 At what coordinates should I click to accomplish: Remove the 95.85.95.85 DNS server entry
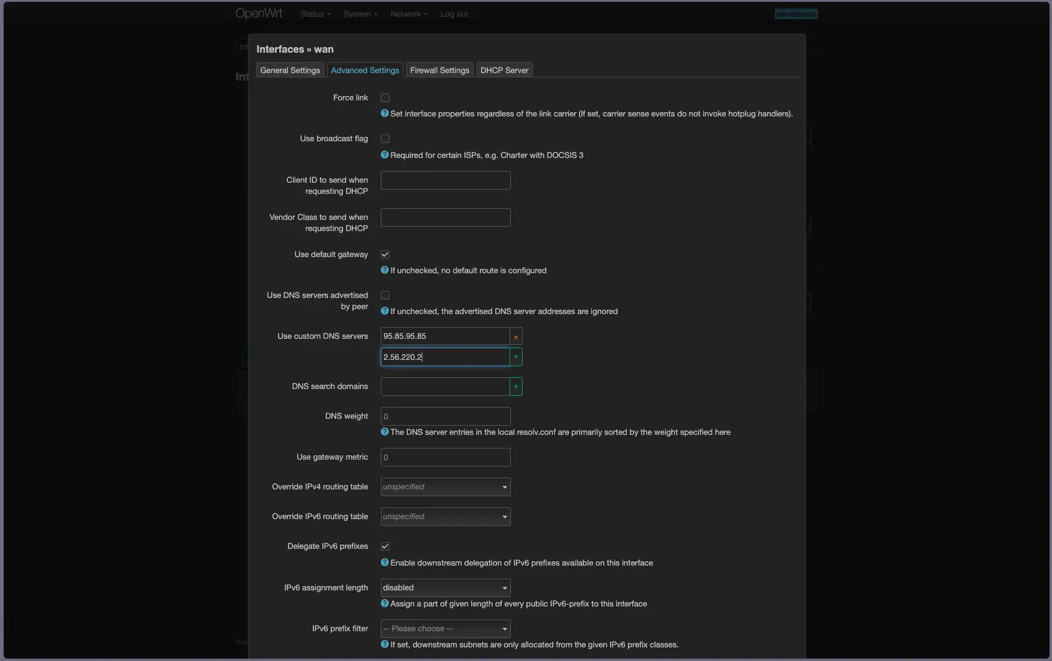click(516, 336)
